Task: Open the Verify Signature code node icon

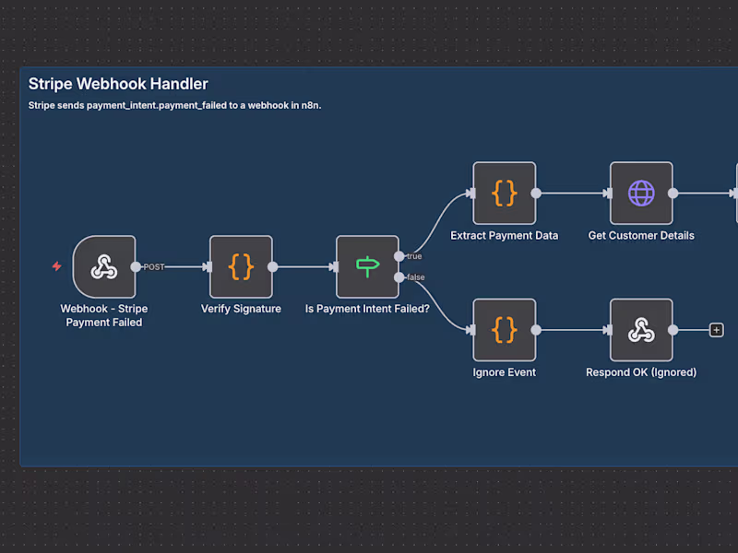Action: coord(241,266)
